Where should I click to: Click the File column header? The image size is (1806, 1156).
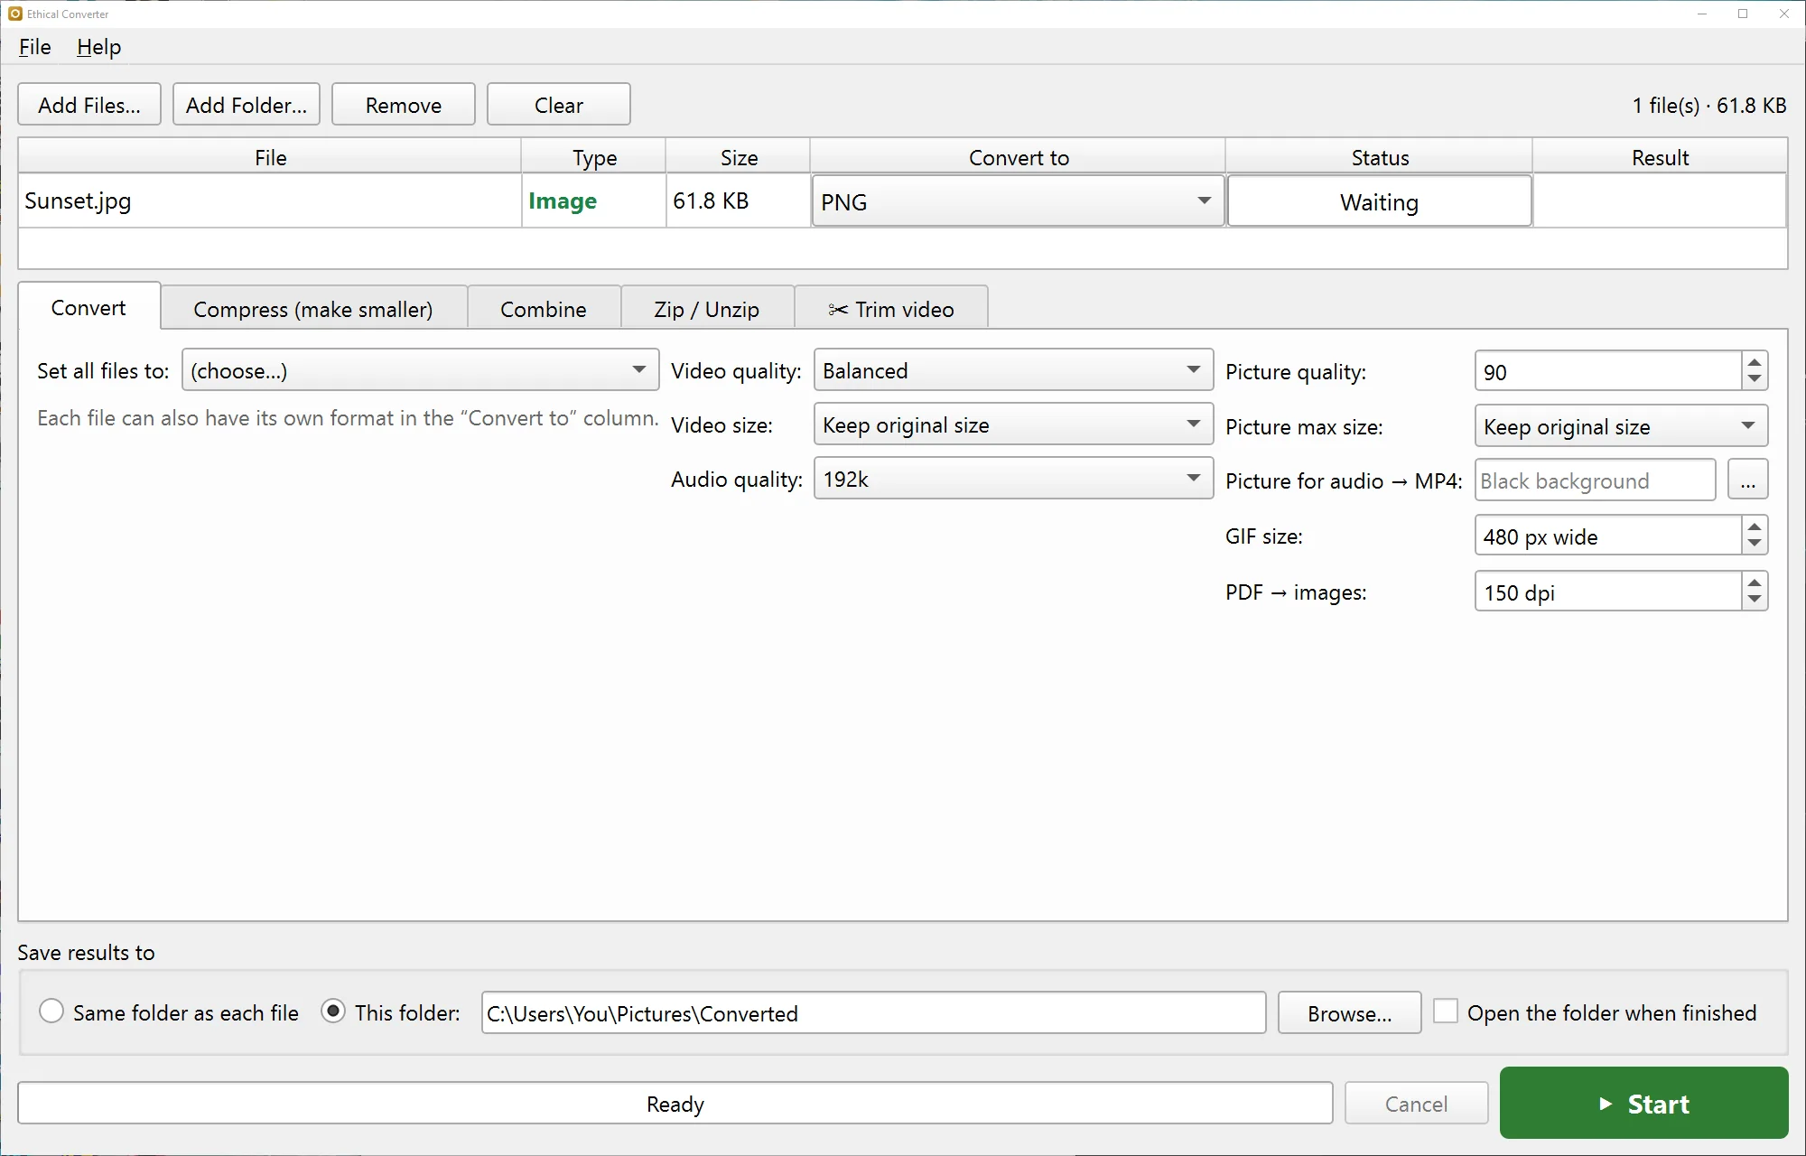point(270,157)
